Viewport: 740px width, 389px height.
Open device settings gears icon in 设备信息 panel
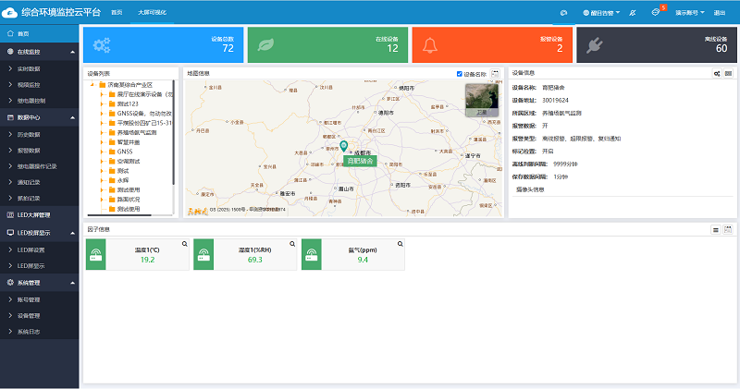717,73
